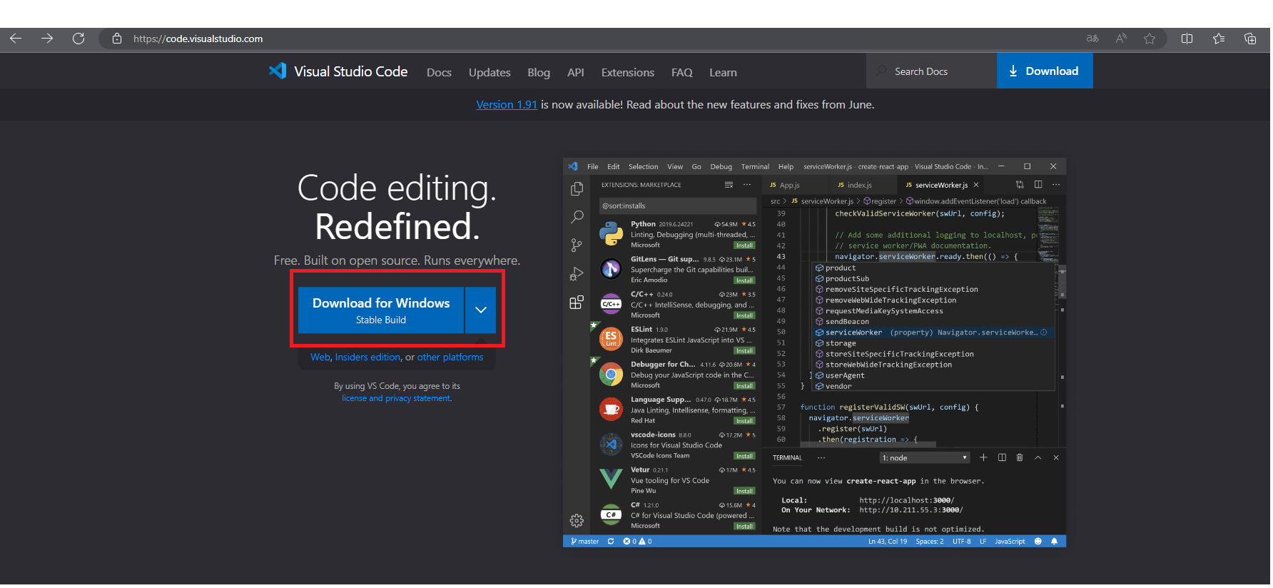
Task: Open Selection menu in hero screenshot menubar
Action: point(643,167)
